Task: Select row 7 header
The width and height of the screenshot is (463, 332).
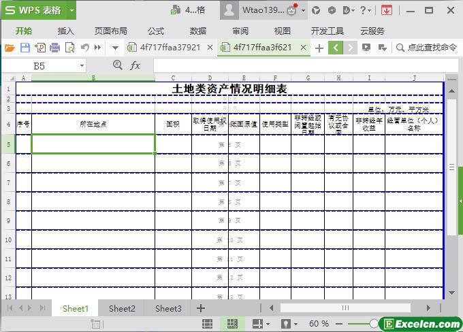Action: pyautogui.click(x=8, y=183)
